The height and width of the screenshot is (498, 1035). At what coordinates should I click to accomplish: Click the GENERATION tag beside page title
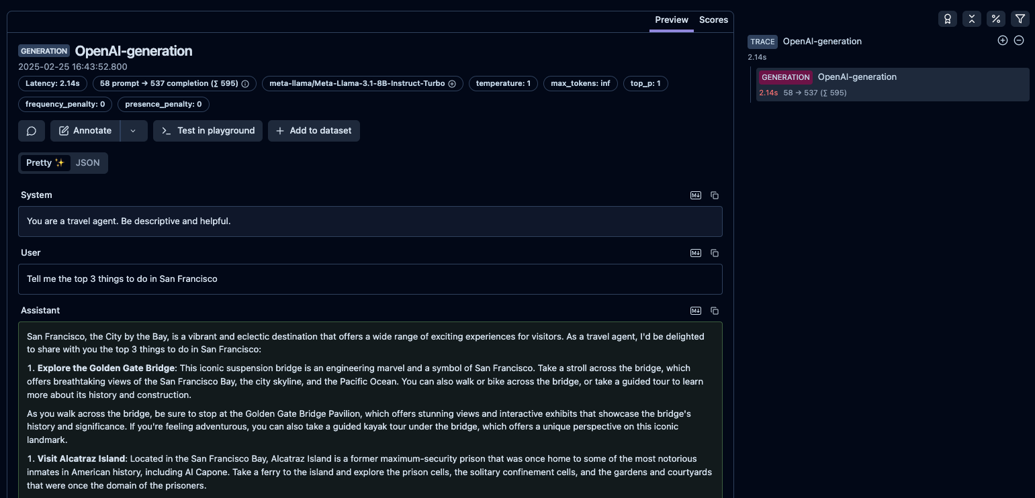(x=44, y=51)
